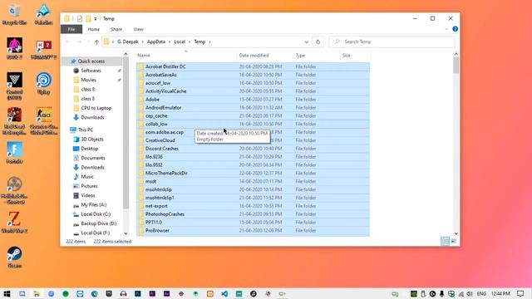Click the Forward navigation arrow

point(80,42)
